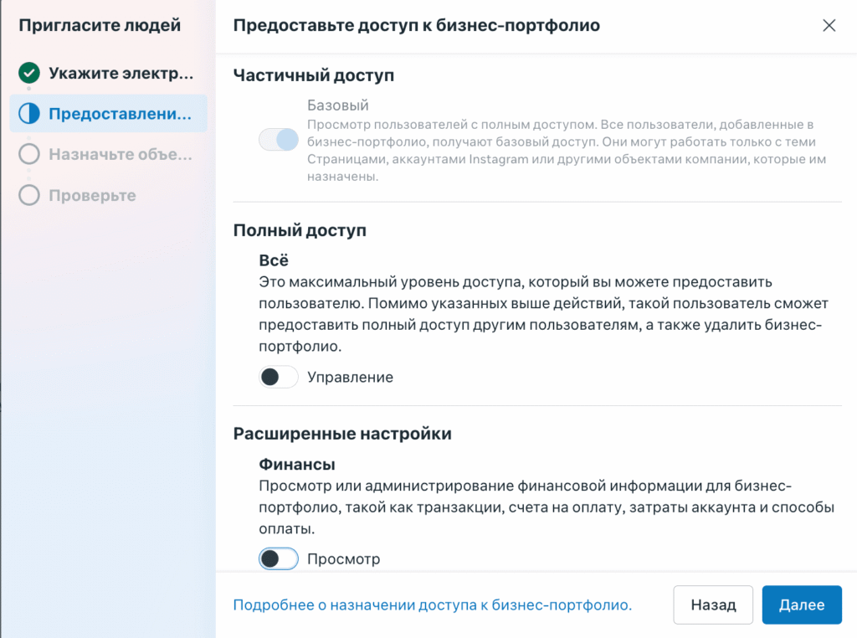Jump to the «Проверьте» step
The width and height of the screenshot is (857, 638).
coord(92,195)
